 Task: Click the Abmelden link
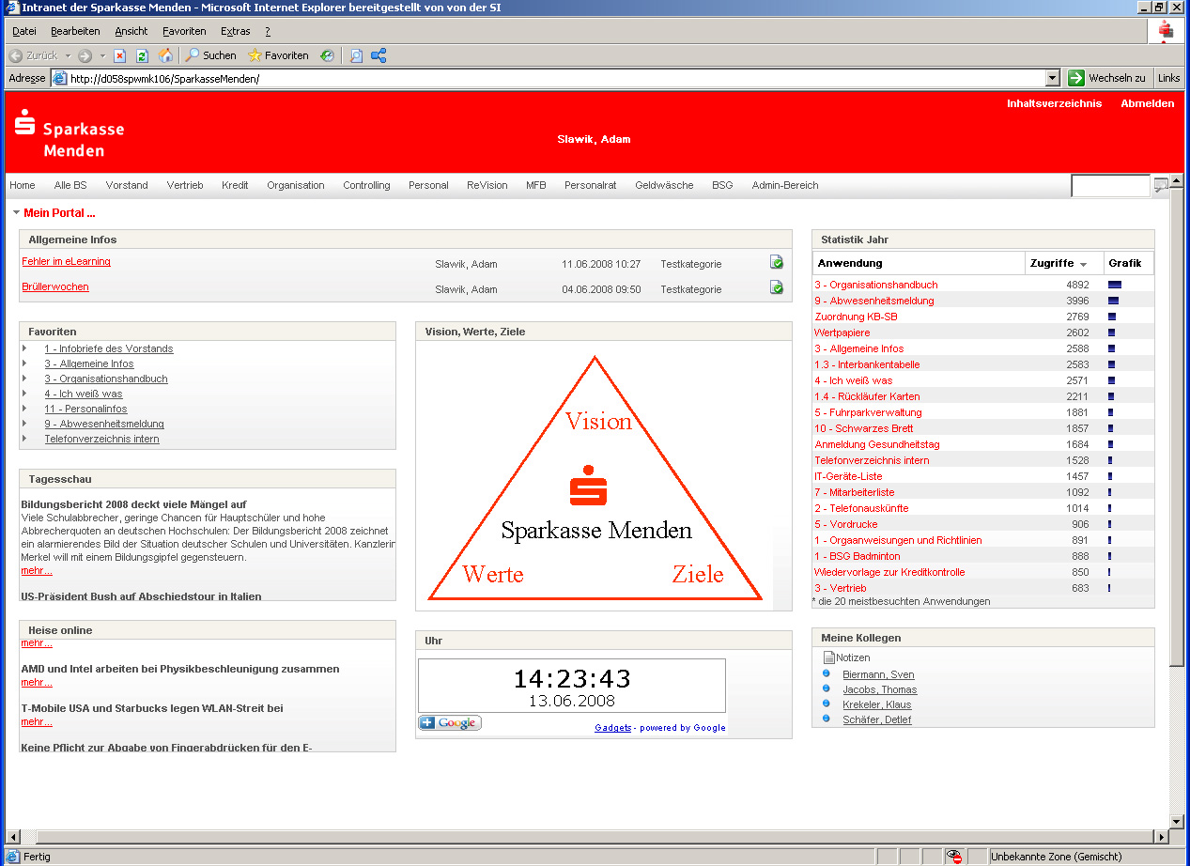[x=1147, y=103]
